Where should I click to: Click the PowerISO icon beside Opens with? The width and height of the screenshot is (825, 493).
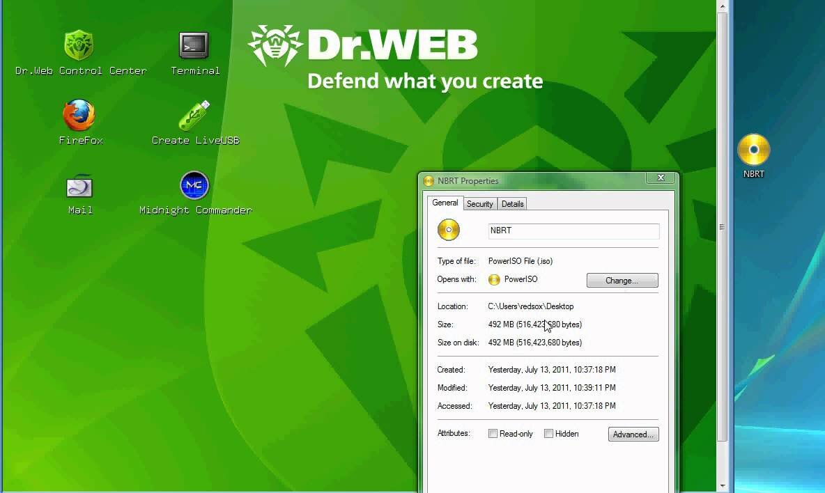pyautogui.click(x=494, y=280)
